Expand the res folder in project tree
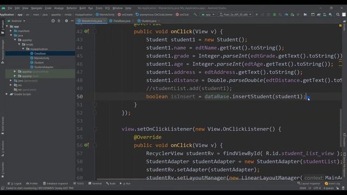Screen dimensions: 347x195 [x=11, y=85]
